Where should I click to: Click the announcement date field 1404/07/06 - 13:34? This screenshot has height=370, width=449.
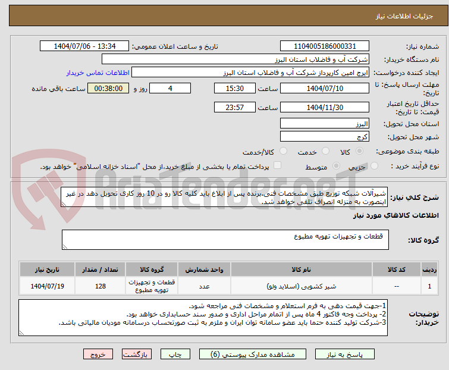pos(84,46)
